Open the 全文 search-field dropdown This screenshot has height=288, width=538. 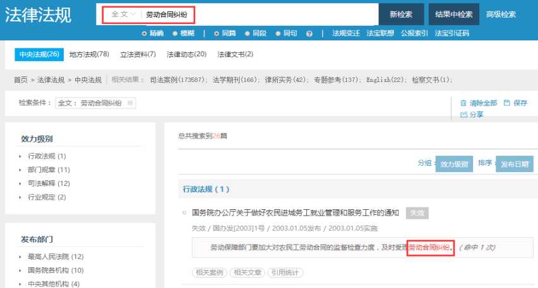[124, 14]
